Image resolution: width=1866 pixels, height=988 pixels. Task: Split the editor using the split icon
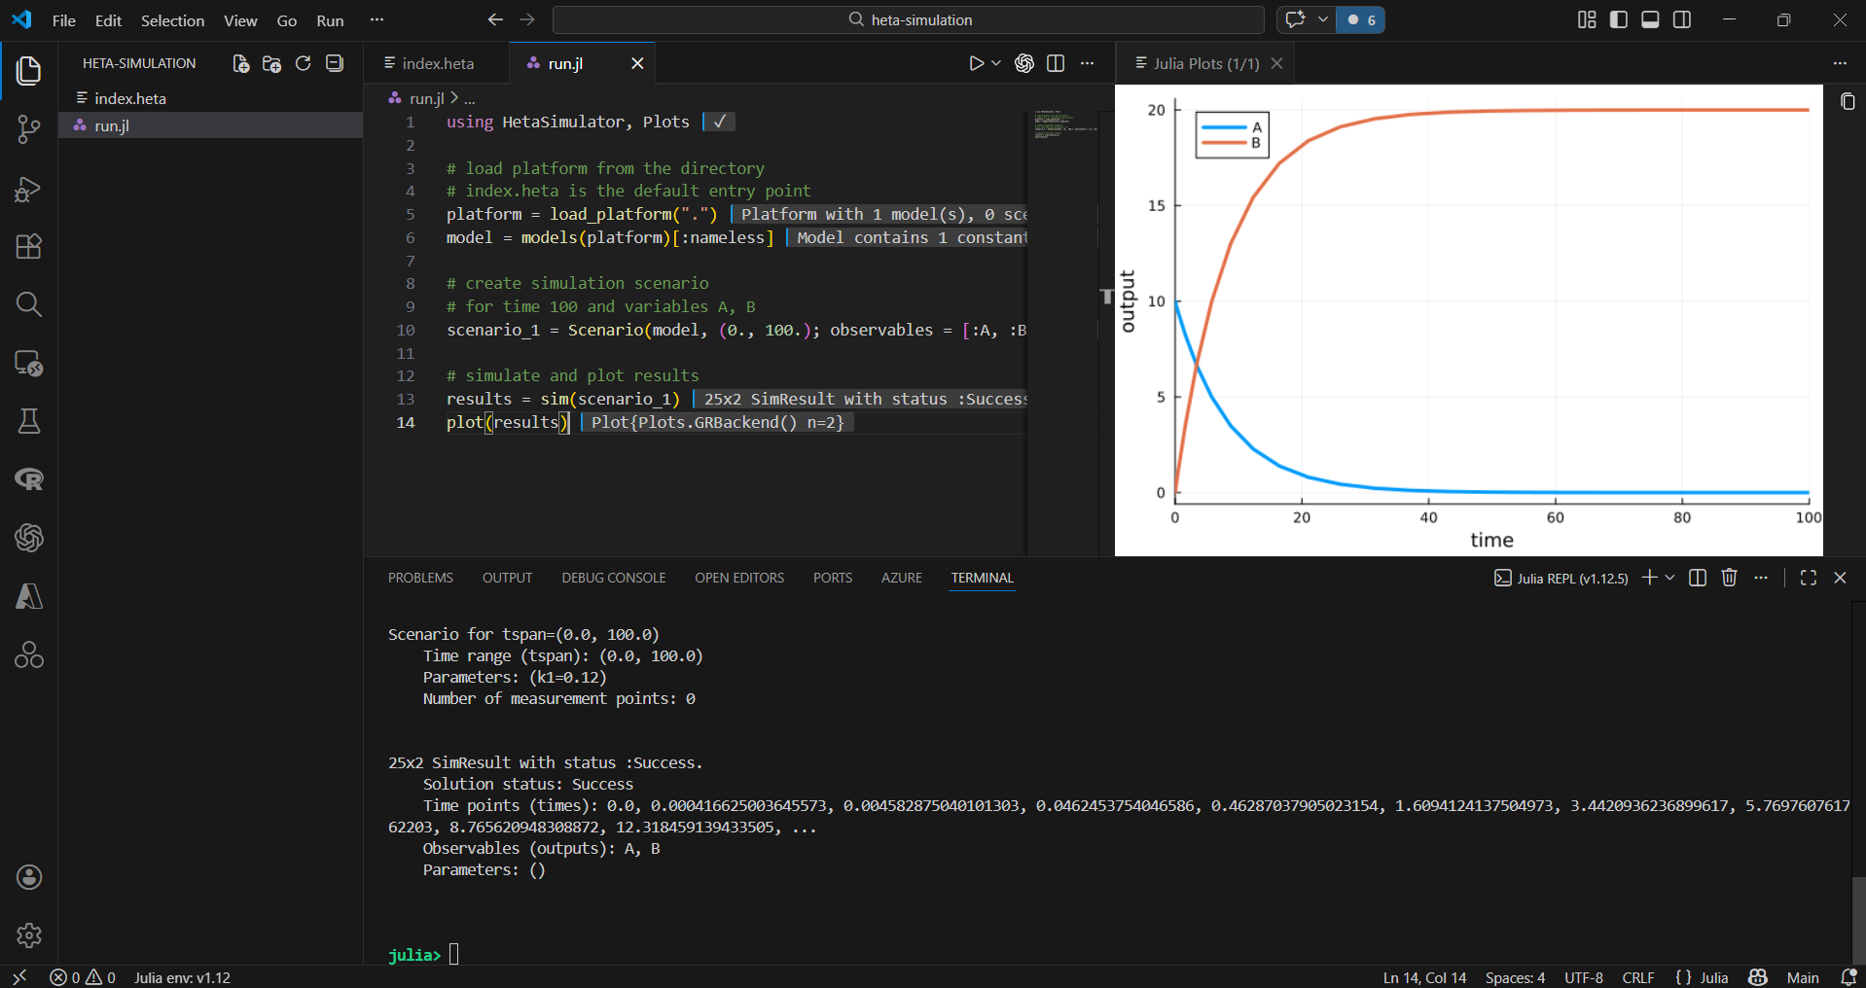[x=1057, y=62]
